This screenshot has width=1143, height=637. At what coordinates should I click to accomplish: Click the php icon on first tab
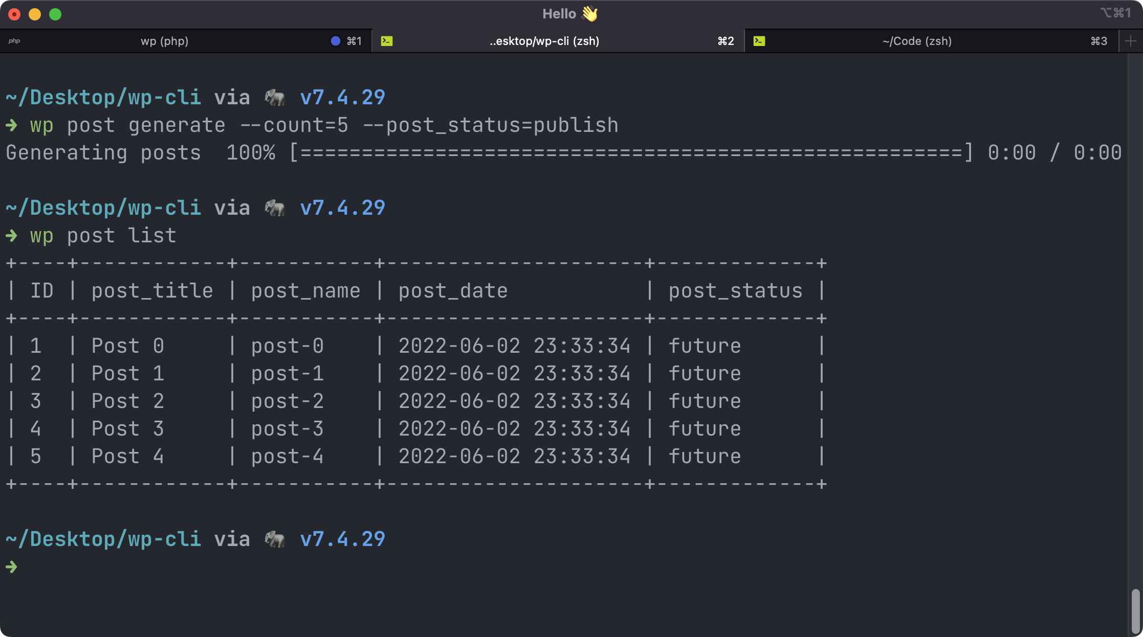[14, 41]
